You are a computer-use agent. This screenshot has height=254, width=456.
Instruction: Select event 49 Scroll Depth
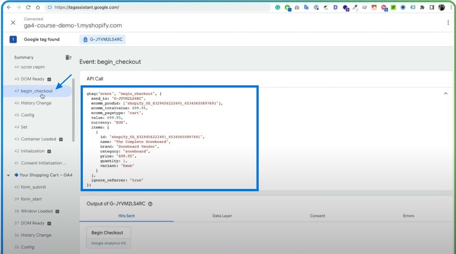[30, 67]
